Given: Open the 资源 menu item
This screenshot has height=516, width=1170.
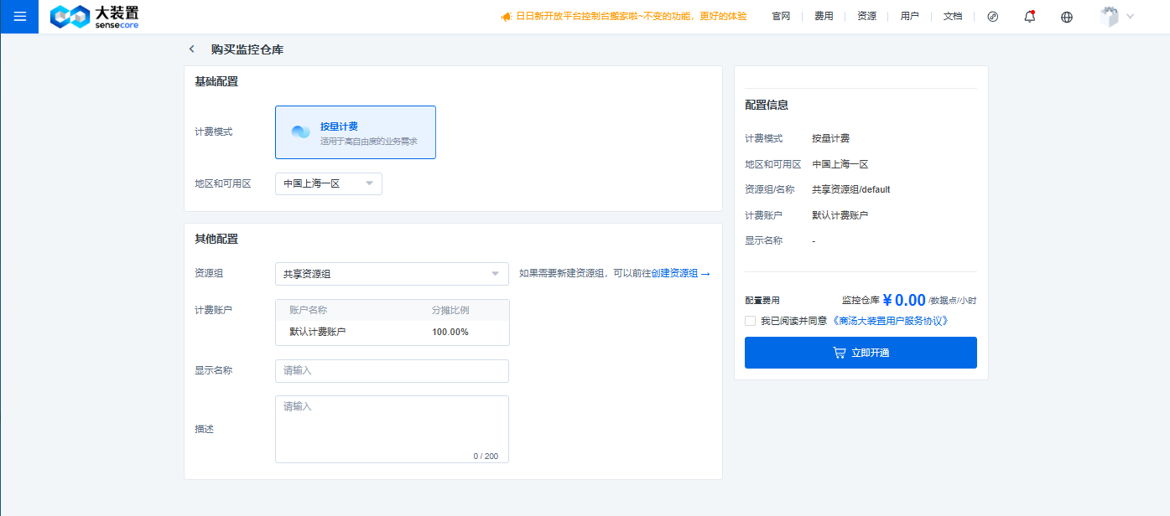Looking at the screenshot, I should coord(866,17).
